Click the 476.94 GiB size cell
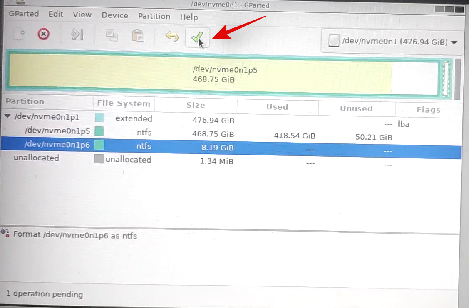Viewport: 469px width, 308px height. (x=213, y=121)
